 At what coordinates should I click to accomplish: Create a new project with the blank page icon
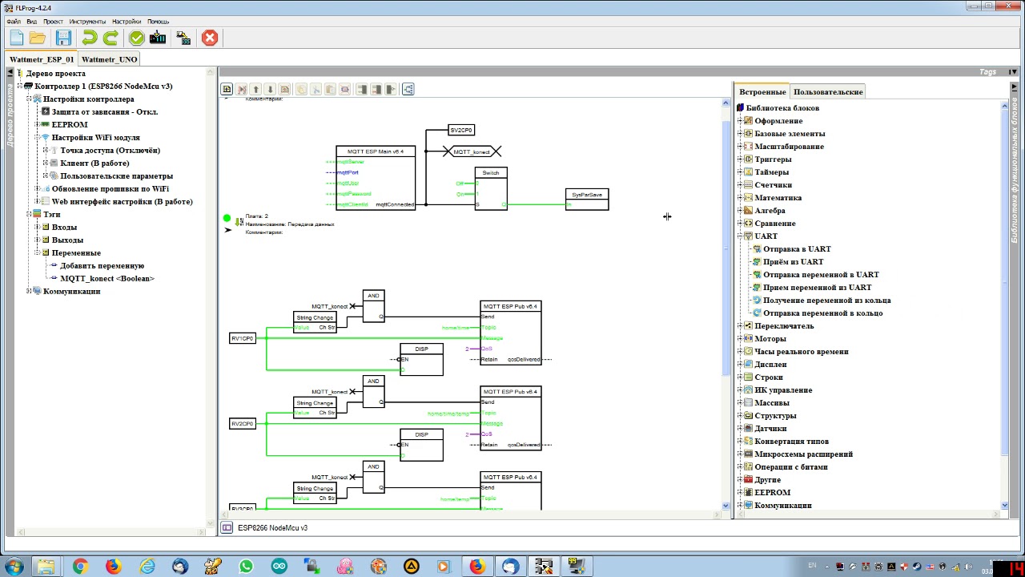coord(16,38)
